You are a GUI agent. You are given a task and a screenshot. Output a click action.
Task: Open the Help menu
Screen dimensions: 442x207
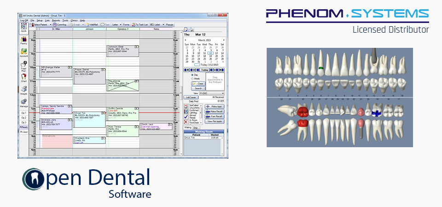(82, 20)
